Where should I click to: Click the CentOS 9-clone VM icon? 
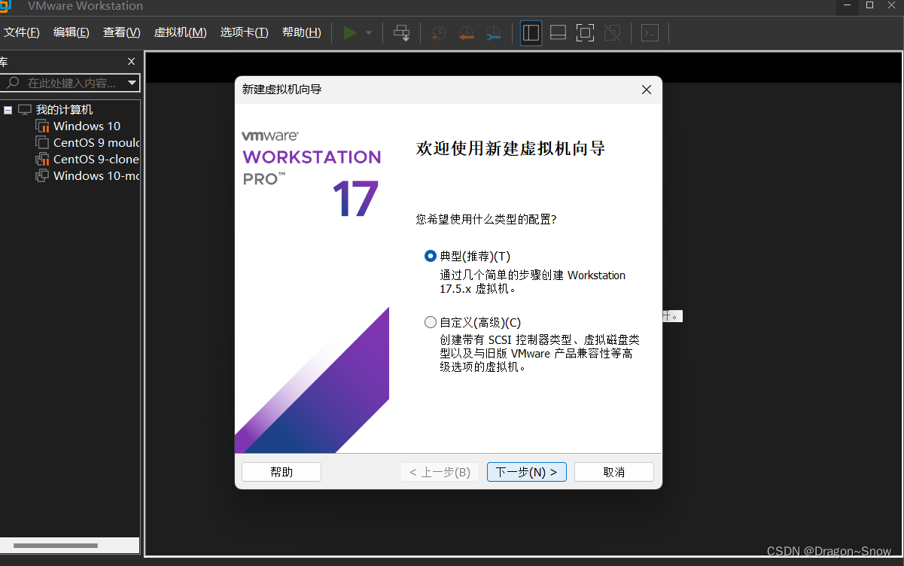[x=42, y=160]
